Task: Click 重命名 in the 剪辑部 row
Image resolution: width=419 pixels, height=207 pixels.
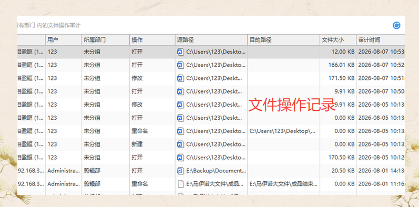Action: tap(140, 184)
